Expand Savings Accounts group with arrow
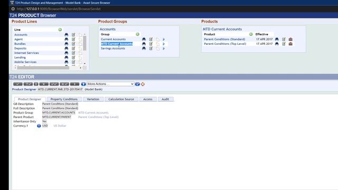The height and width of the screenshot is (190, 338). coord(164,49)
